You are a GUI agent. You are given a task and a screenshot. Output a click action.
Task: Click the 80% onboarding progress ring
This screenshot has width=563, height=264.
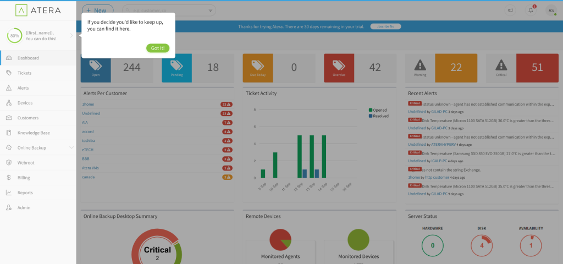pyautogui.click(x=15, y=36)
